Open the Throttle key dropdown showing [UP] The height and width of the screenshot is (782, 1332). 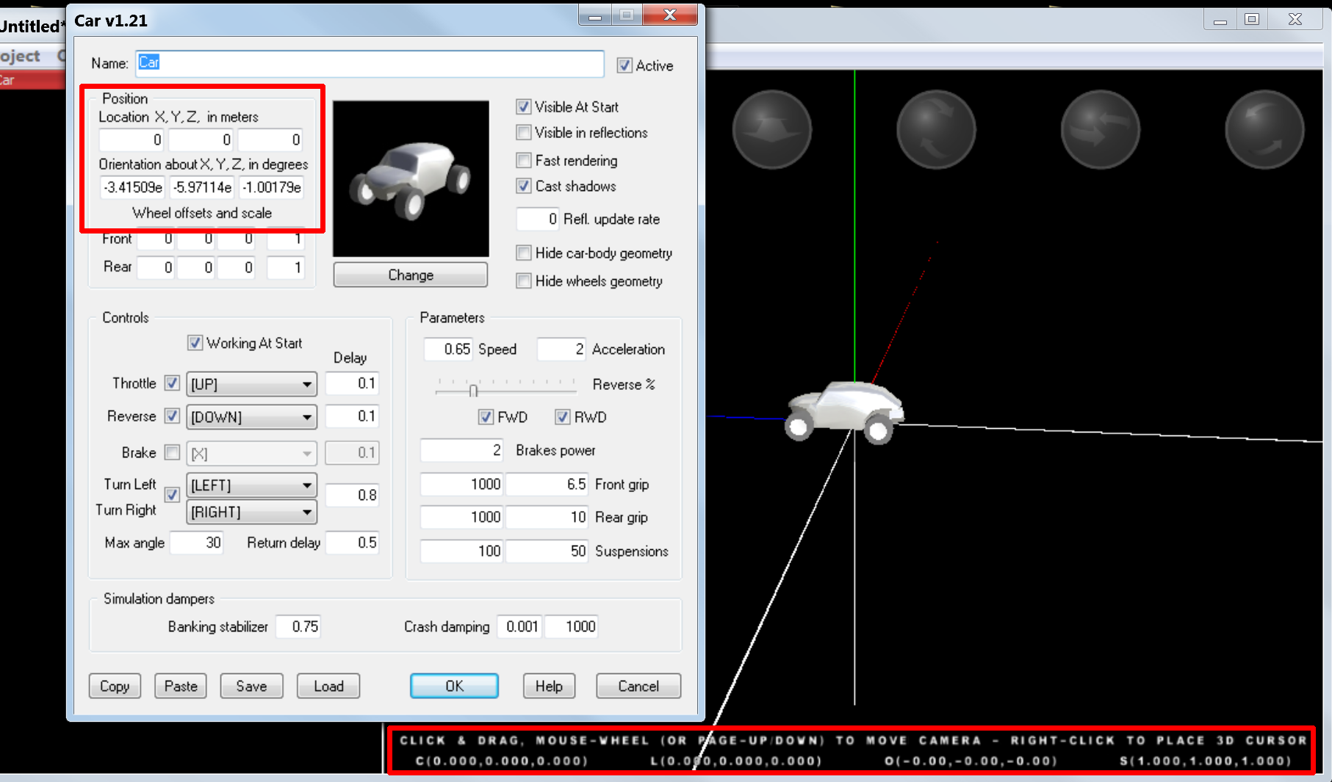(x=251, y=384)
